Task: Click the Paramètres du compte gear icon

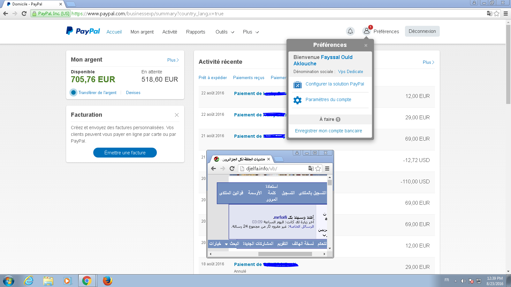Action: click(297, 100)
